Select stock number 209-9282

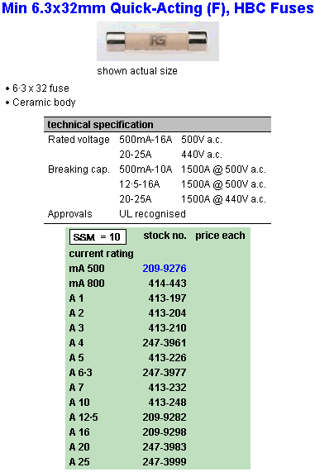[x=165, y=417]
